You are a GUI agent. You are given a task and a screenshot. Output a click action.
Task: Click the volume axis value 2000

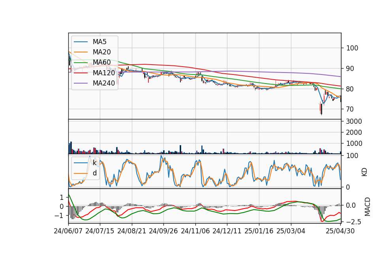pos(354,132)
